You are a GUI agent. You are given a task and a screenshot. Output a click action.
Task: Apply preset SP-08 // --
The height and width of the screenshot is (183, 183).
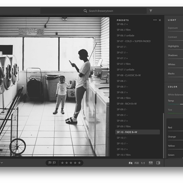[x=122, y=87]
